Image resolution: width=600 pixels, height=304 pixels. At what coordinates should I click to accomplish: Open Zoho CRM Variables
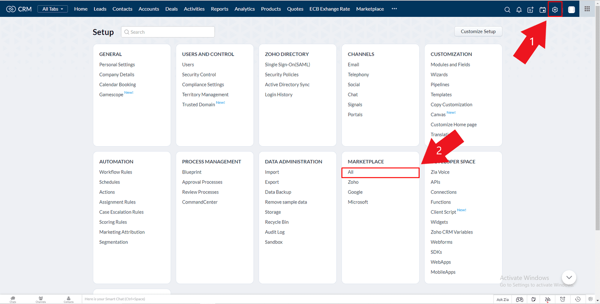click(451, 232)
